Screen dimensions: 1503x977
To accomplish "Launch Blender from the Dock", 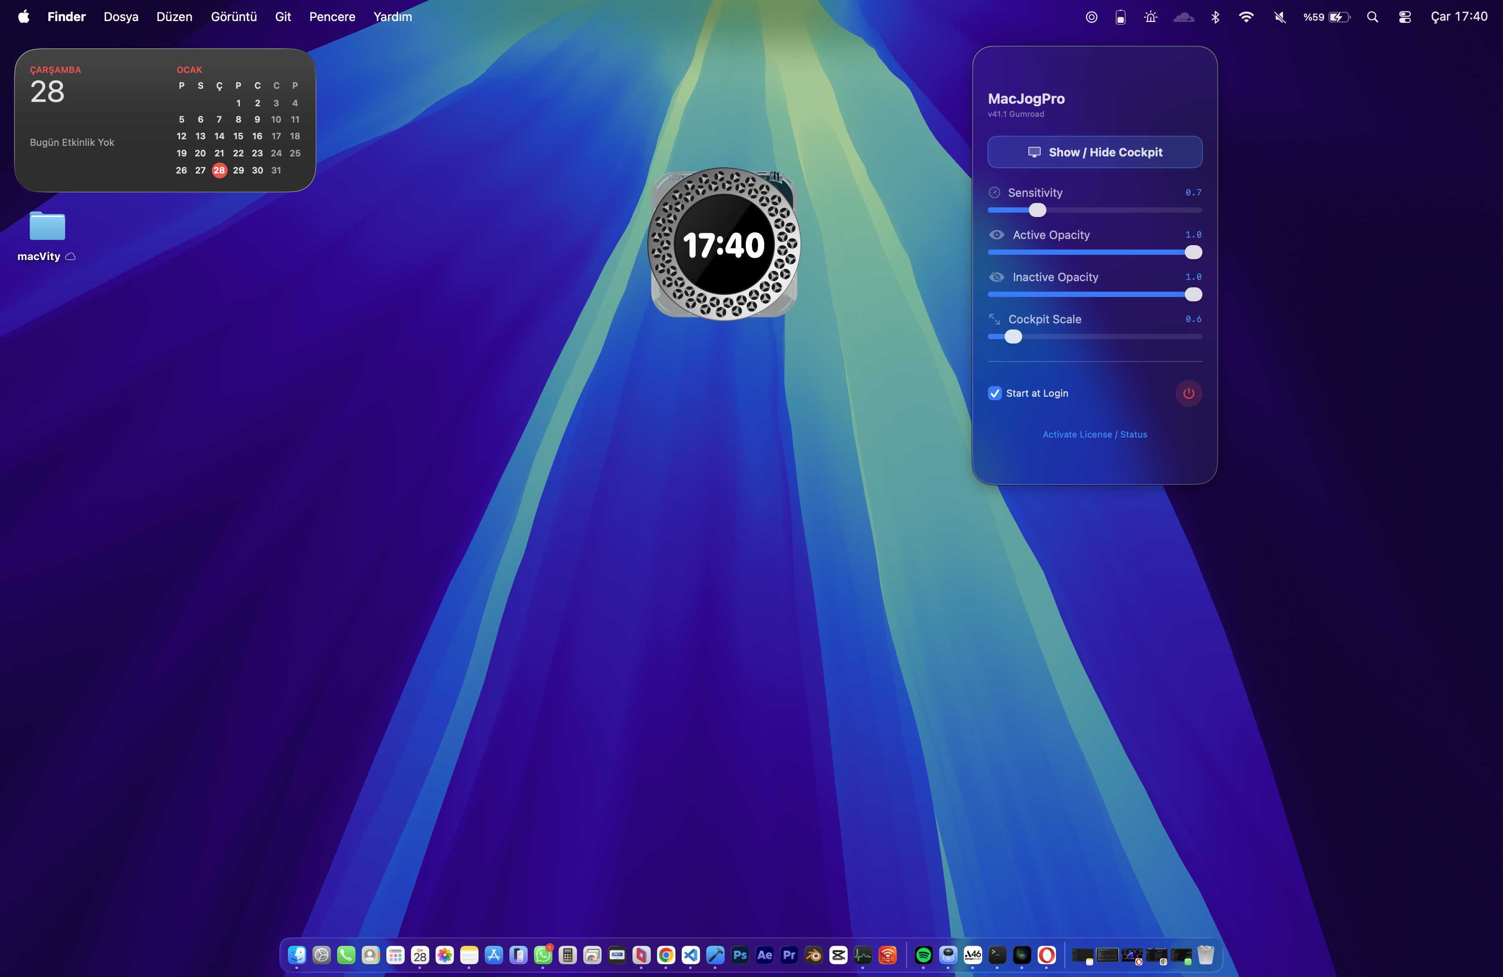I will pos(813,955).
